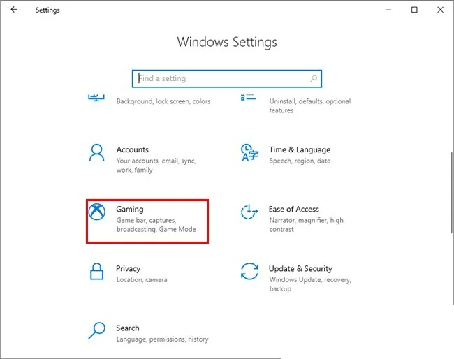Click 'Background, lock screen, colors' text
The width and height of the screenshot is (454, 359).
pos(163,101)
